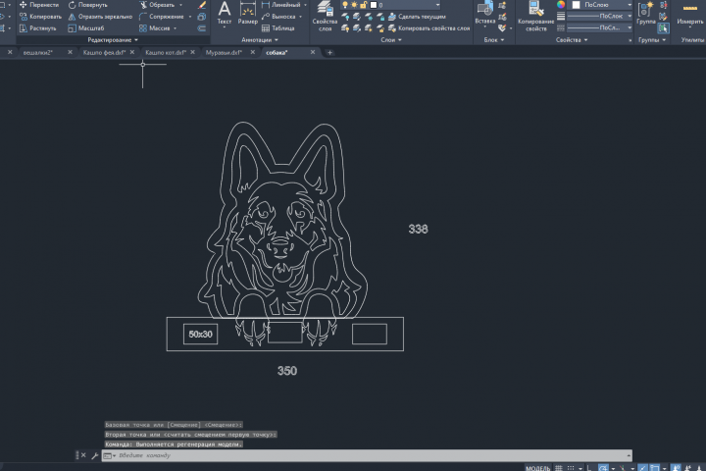Click the Отразить зеркально (Mirror) tool

tap(100, 17)
